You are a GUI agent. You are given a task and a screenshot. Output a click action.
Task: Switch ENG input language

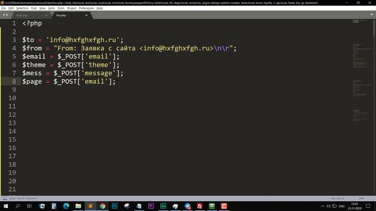click(x=342, y=206)
